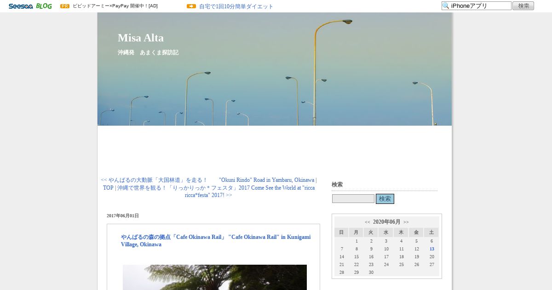Screen dimensions: 552x290
Task: Open the tree fern post photo
Action: (215, 277)
